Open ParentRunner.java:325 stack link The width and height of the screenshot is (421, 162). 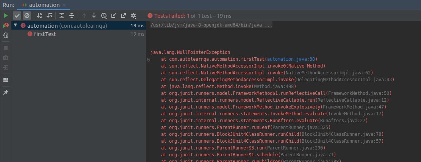click(300, 127)
